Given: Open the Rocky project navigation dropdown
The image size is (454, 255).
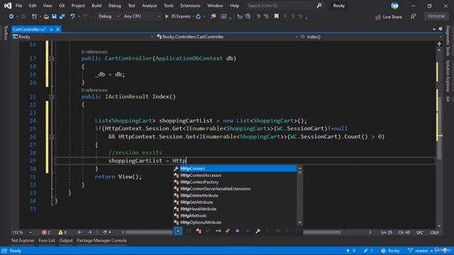Looking at the screenshot, I should click(83, 37).
